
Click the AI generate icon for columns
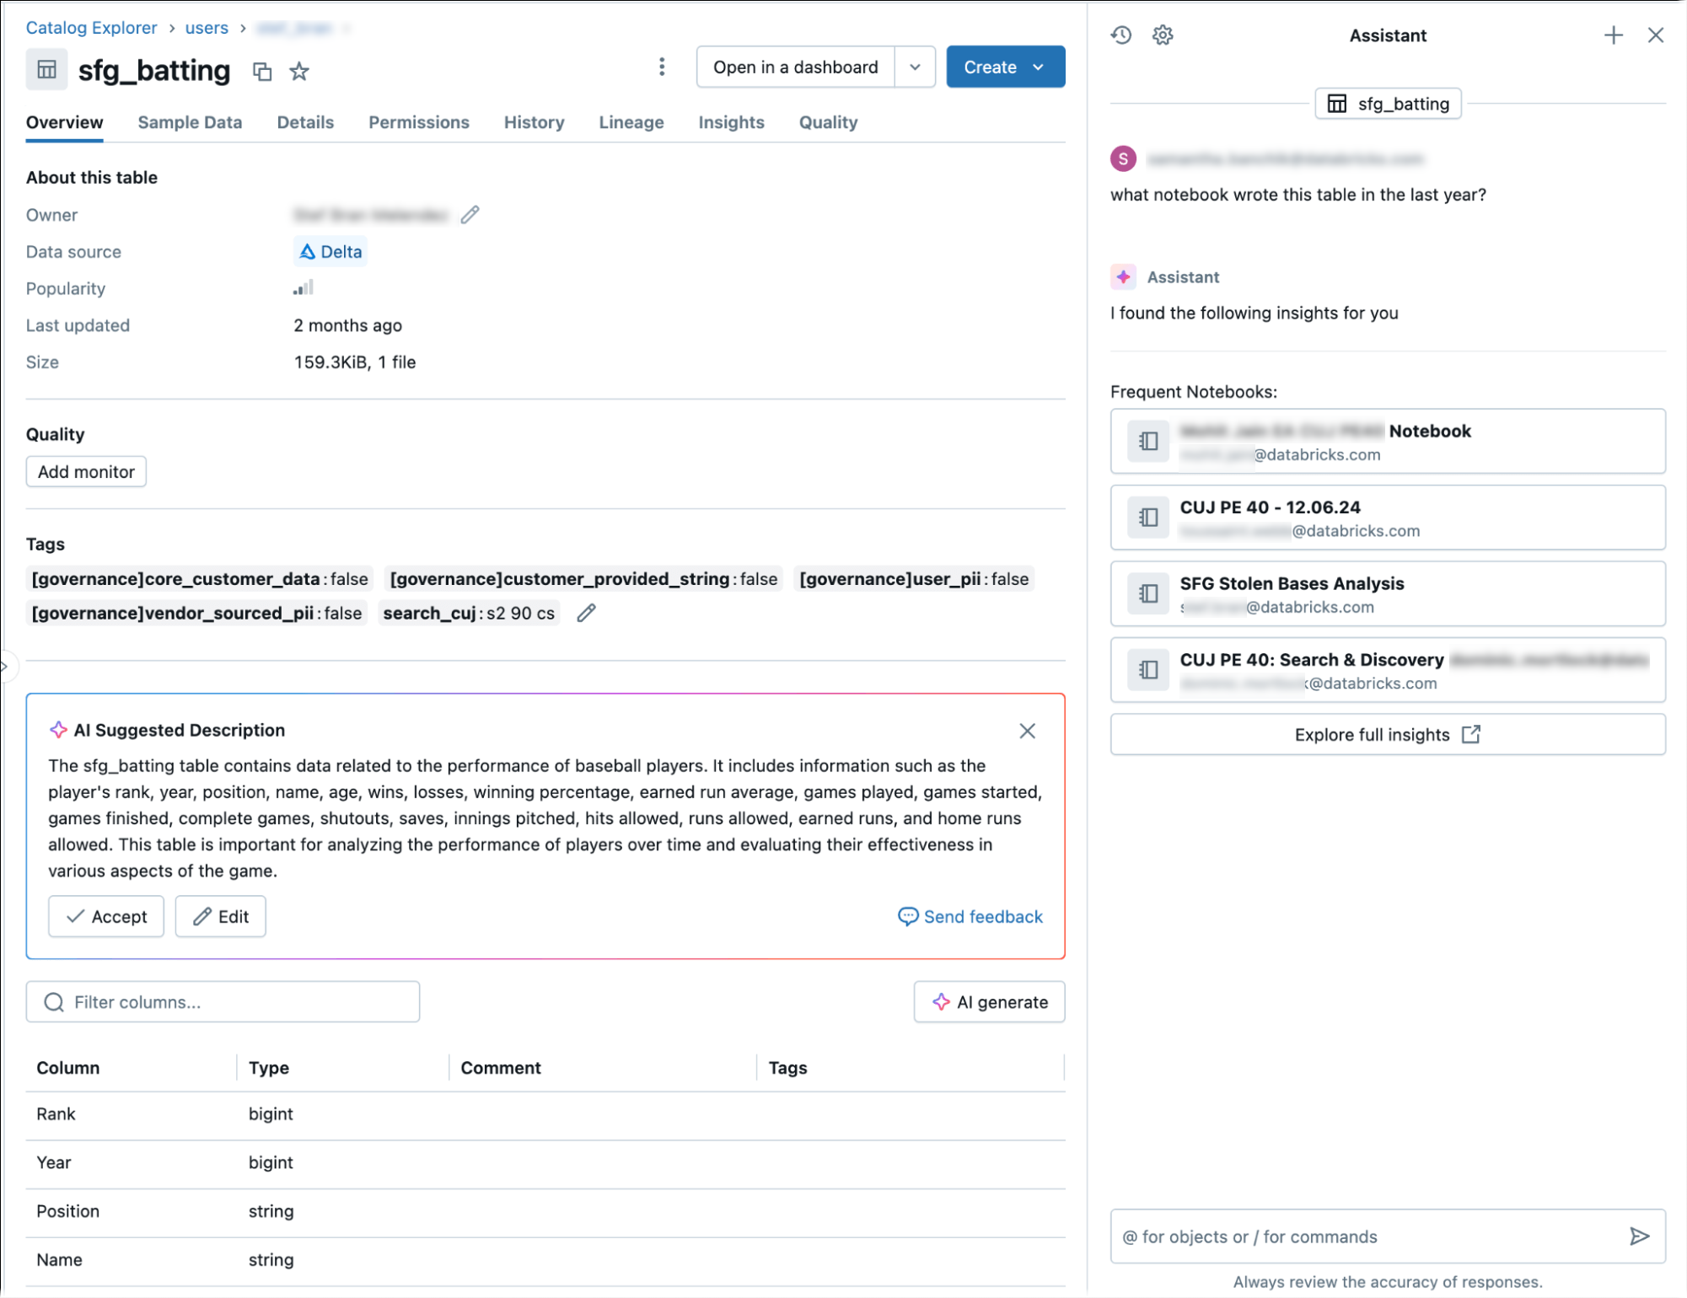(940, 1002)
